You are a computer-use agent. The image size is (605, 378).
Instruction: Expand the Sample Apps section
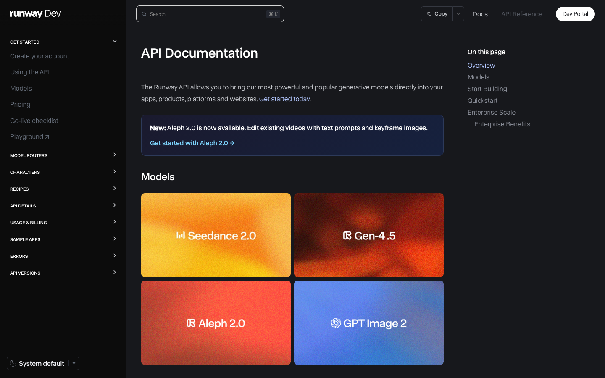point(63,239)
